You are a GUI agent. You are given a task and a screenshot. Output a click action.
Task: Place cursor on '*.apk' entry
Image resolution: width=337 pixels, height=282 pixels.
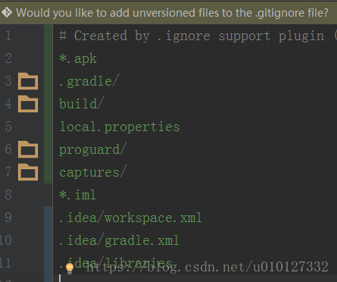click(78, 58)
